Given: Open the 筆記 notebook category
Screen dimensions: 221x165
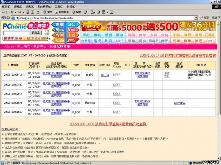Looking at the screenshot, I should point(86,35).
